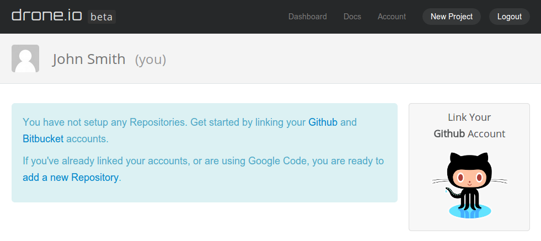The width and height of the screenshot is (541, 241).
Task: Click the 'Link Your' heading text
Action: point(469,117)
